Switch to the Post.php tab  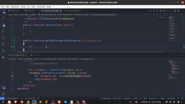(x=30, y=11)
